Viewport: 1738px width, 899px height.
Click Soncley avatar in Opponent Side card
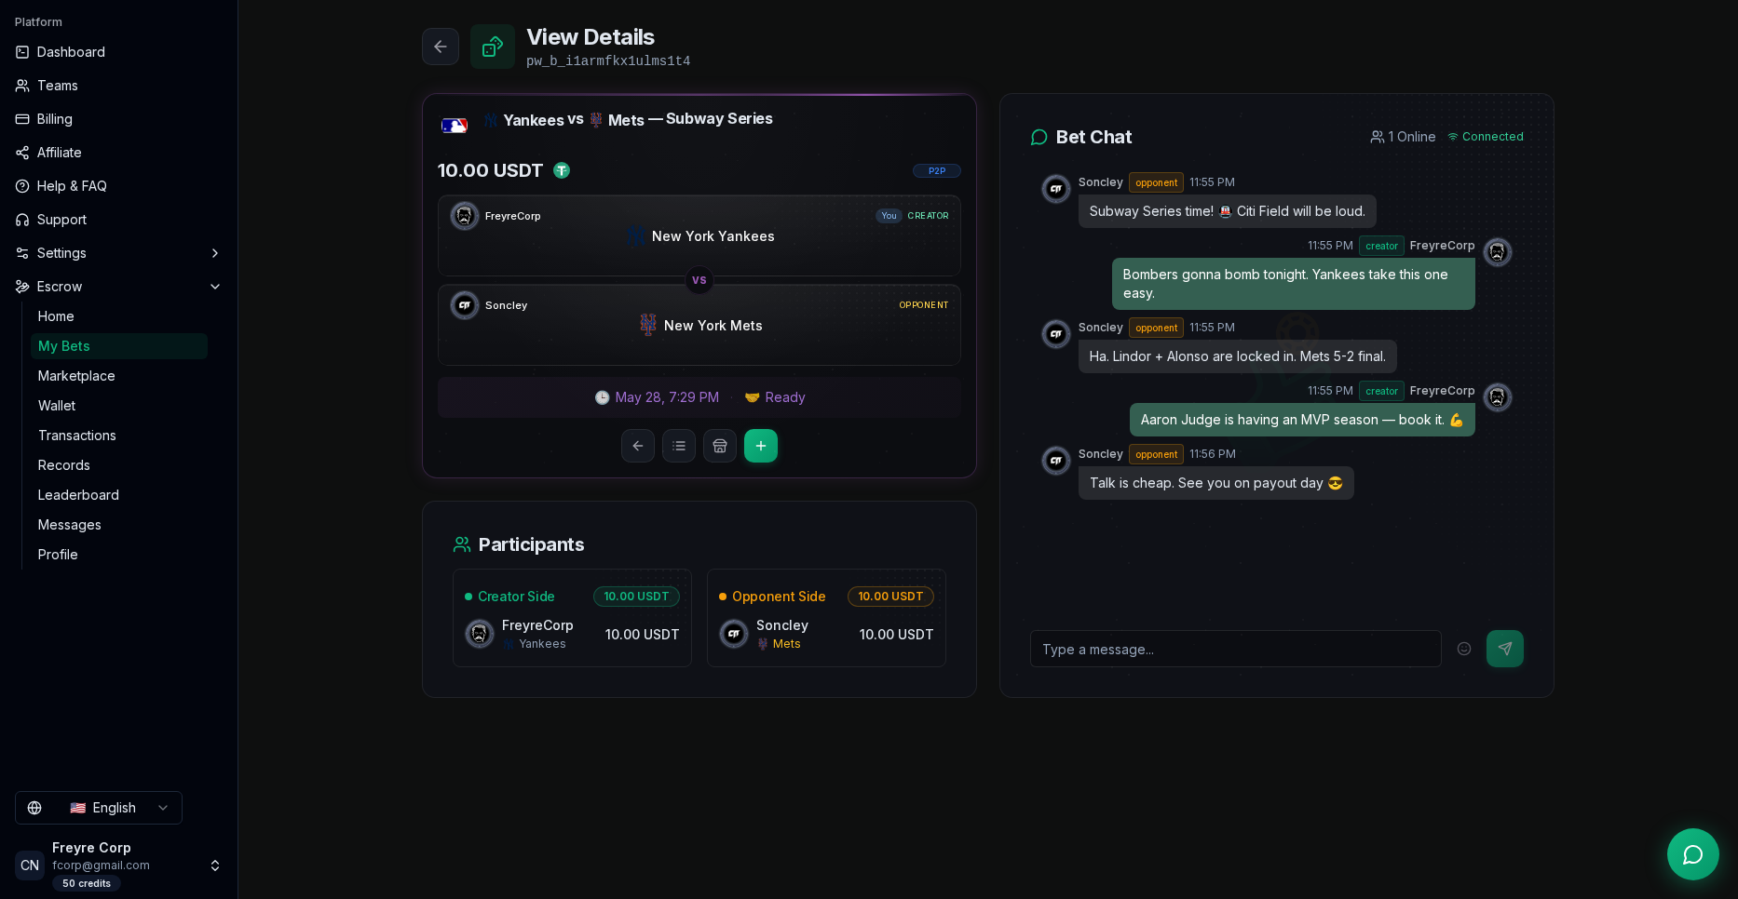(734, 634)
